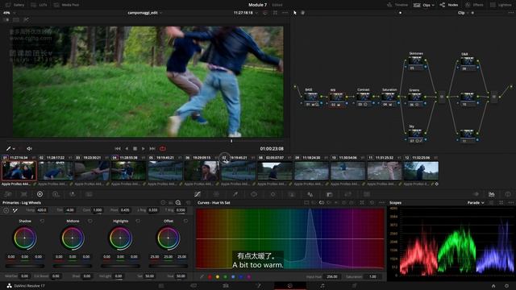Open the Gallery panel
Image resolution: width=516 pixels, height=290 pixels.
pos(15,5)
